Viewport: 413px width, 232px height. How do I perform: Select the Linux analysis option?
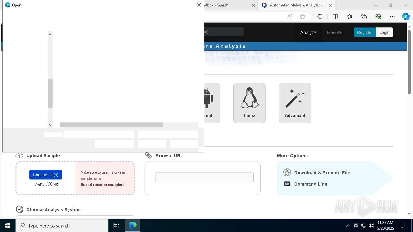click(x=249, y=103)
